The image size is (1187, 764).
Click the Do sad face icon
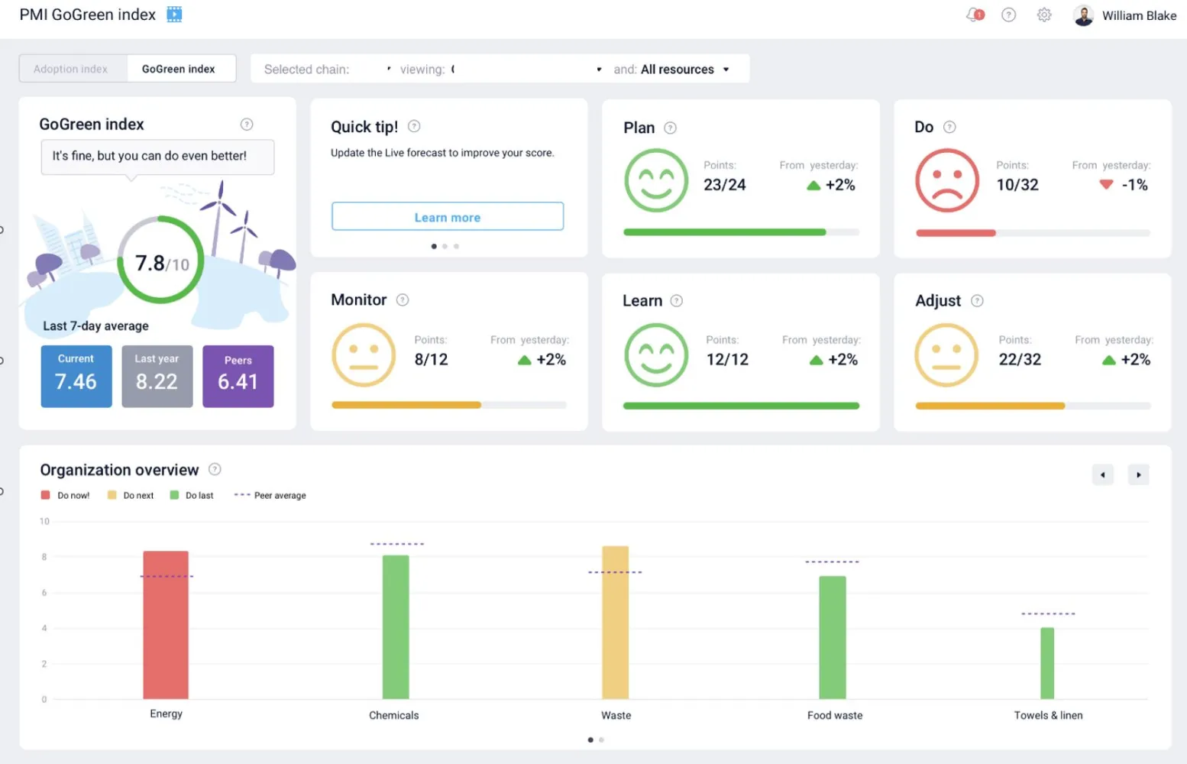pos(947,180)
